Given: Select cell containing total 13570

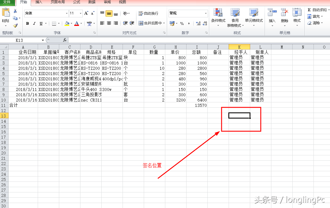Looking at the screenshot, I should click(197, 105).
